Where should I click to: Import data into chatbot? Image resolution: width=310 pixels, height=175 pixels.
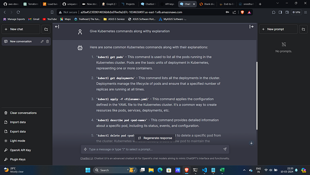click(x=26, y=122)
